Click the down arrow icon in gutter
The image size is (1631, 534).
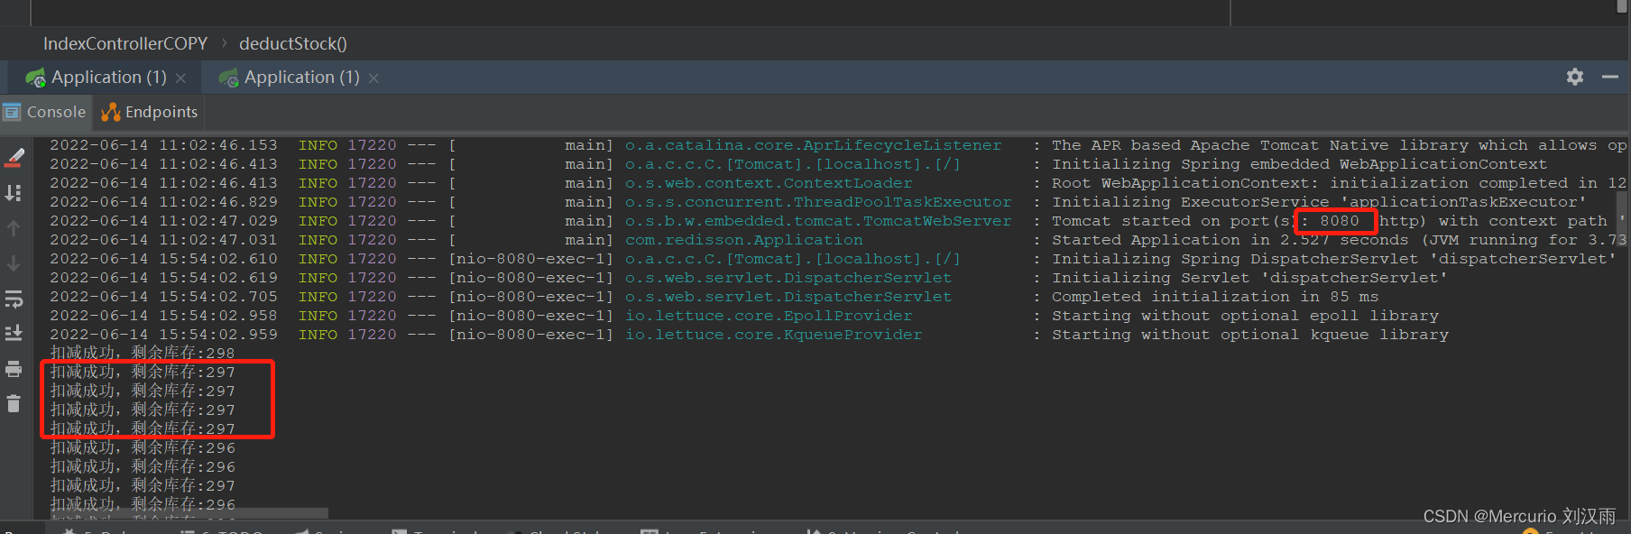point(14,263)
